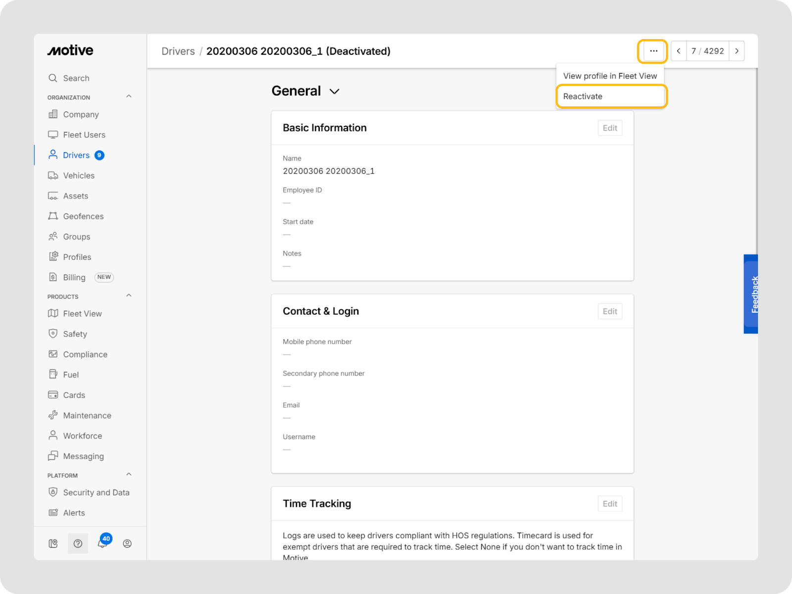Go to Geofences in sidebar
Image resolution: width=792 pixels, height=594 pixels.
pyautogui.click(x=83, y=216)
